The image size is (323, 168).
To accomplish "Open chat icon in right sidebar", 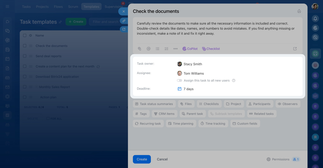I will click(315, 37).
